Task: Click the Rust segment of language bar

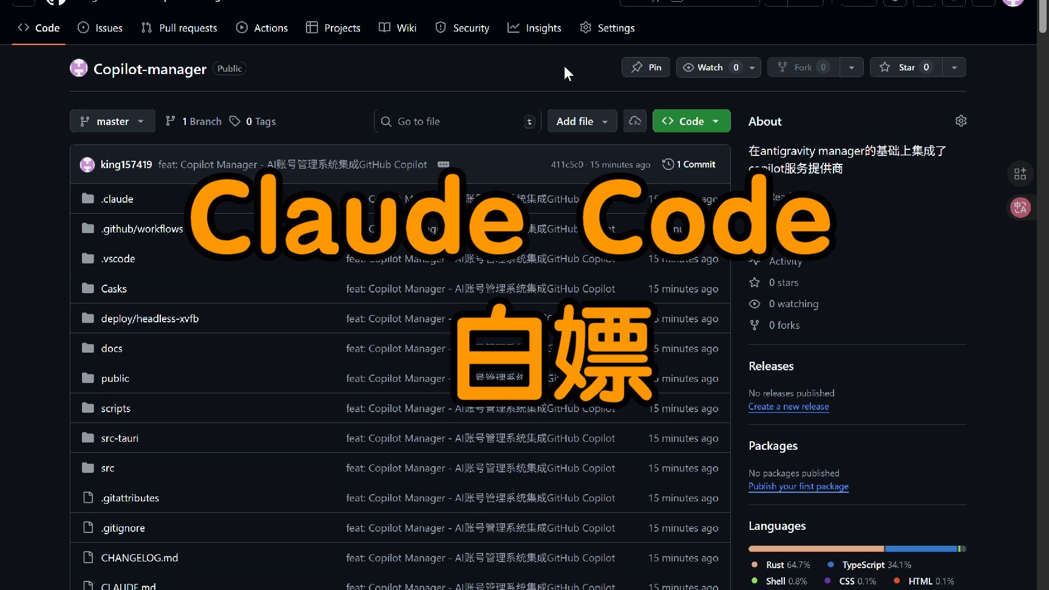Action: coord(816,549)
